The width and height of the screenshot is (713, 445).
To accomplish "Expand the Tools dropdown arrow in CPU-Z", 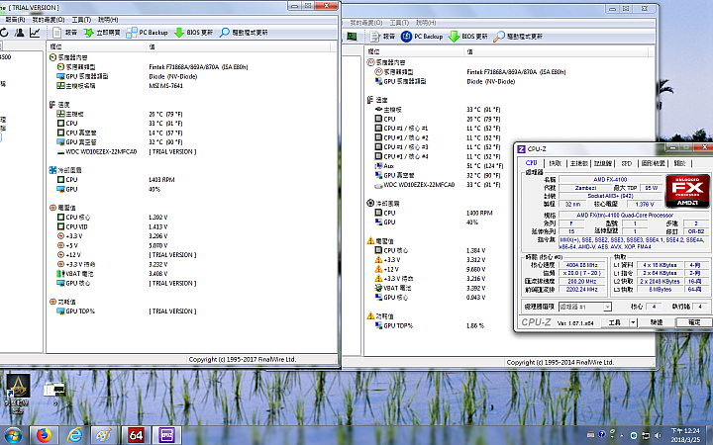I will (633, 322).
